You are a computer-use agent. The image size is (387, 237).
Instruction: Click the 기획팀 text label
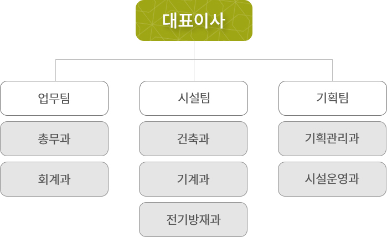click(x=332, y=98)
